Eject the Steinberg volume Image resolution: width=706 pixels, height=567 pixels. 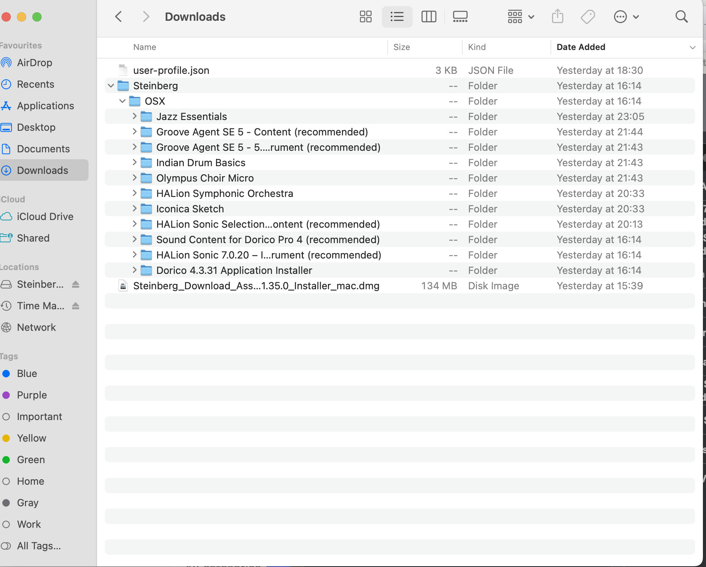point(75,284)
